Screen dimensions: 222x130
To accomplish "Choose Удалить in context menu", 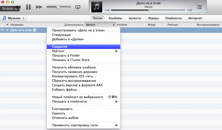I will click(84, 113).
